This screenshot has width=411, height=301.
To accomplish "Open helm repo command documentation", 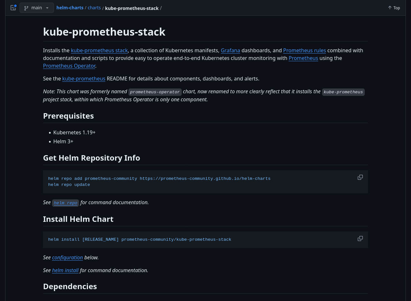I will tap(66, 203).
